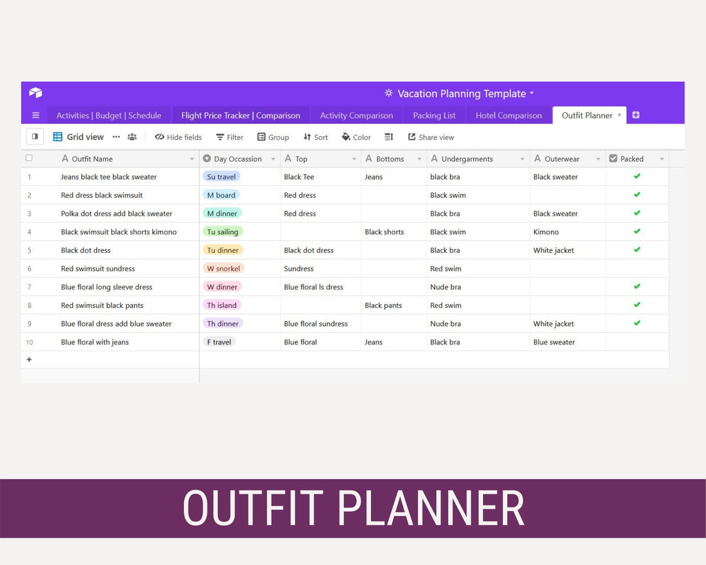Viewport: 706px width, 565px height.
Task: Open the collaborators icon
Action: click(x=132, y=137)
